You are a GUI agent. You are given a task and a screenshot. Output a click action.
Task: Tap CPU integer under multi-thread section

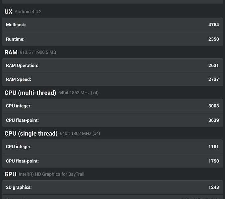[x=112, y=106]
